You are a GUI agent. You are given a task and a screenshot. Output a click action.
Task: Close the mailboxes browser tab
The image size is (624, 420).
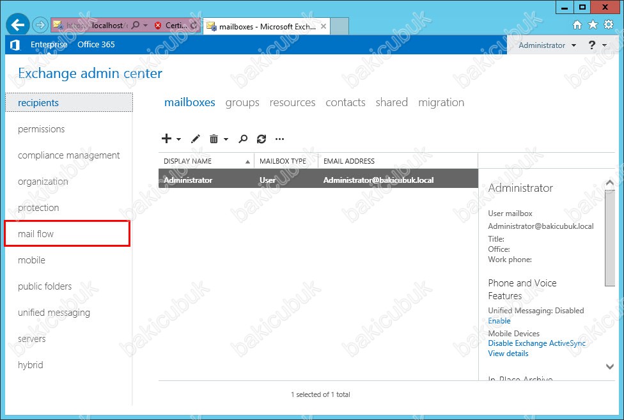(x=324, y=26)
